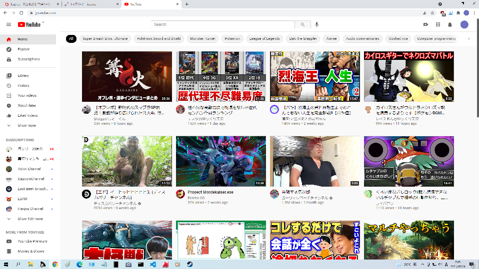Select Pokémon Sword and Shield chip
479x269 pixels.
[159, 39]
